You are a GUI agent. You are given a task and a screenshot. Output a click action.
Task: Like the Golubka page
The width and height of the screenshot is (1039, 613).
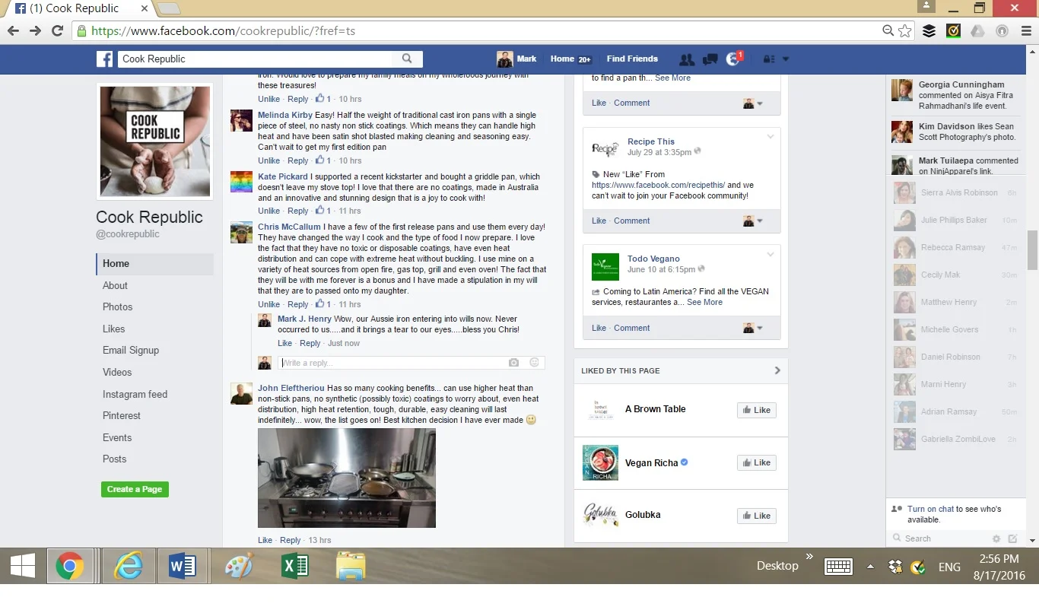point(756,516)
